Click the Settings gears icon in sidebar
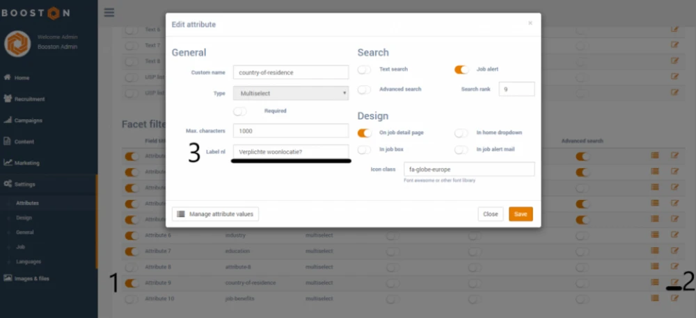This screenshot has height=318, width=696. pyautogui.click(x=8, y=184)
